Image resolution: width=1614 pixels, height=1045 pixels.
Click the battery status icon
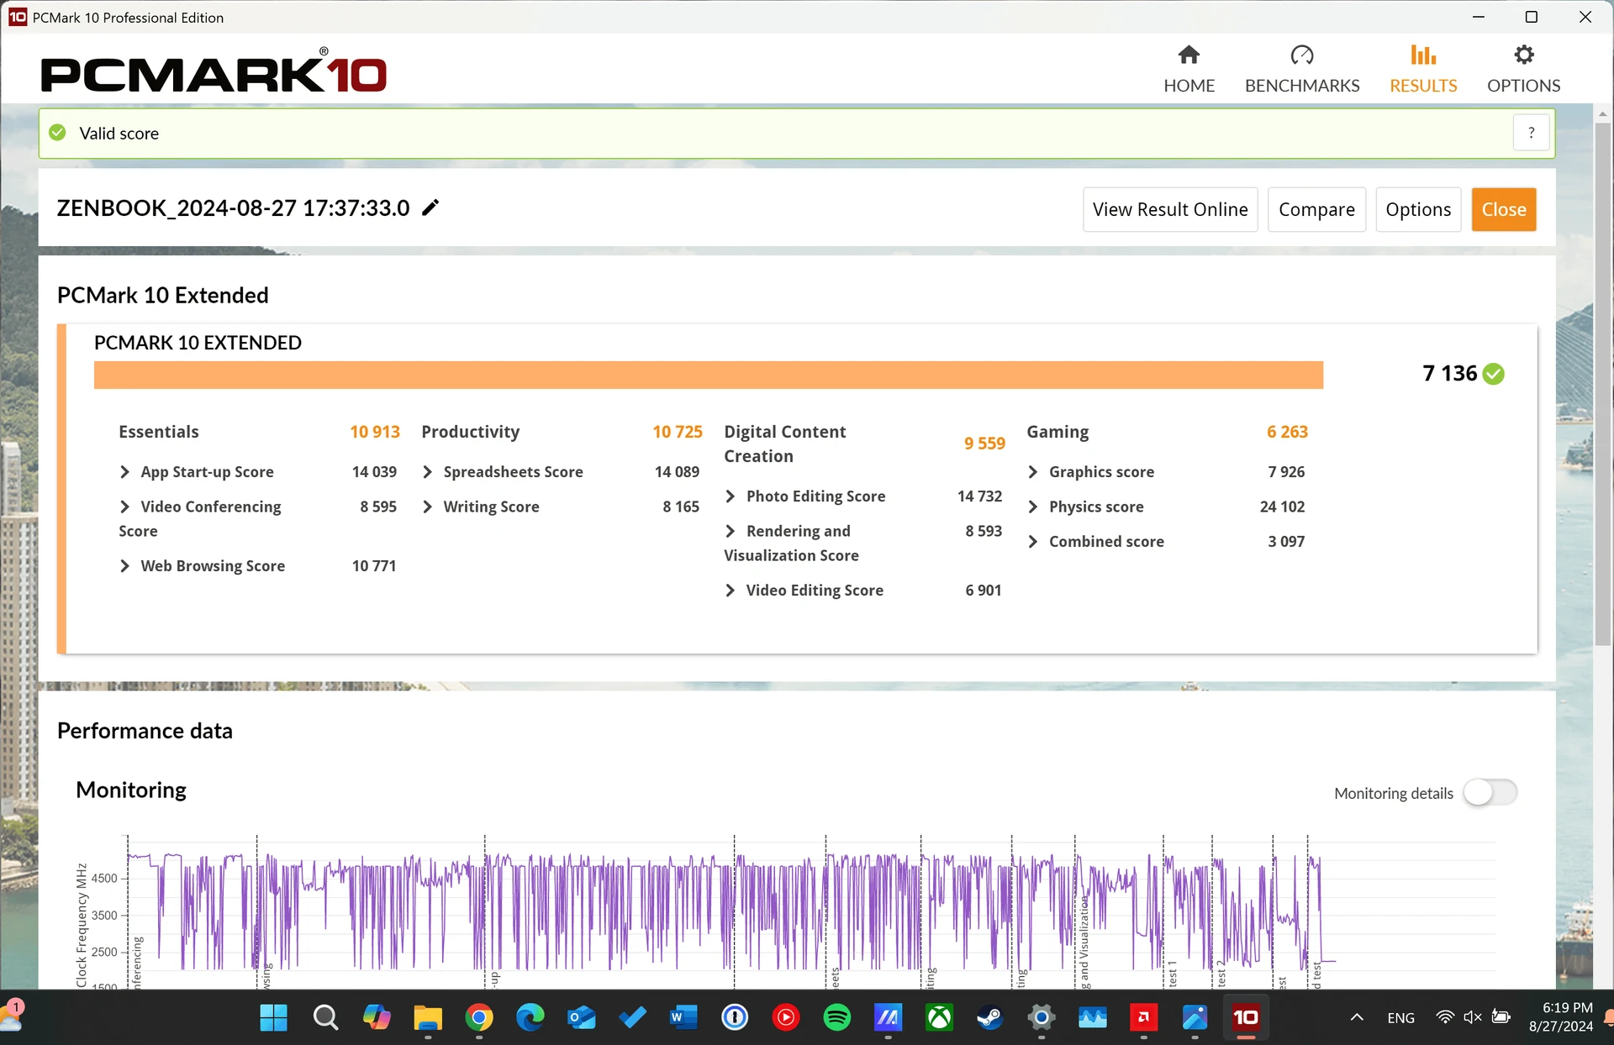pos(1501,1018)
